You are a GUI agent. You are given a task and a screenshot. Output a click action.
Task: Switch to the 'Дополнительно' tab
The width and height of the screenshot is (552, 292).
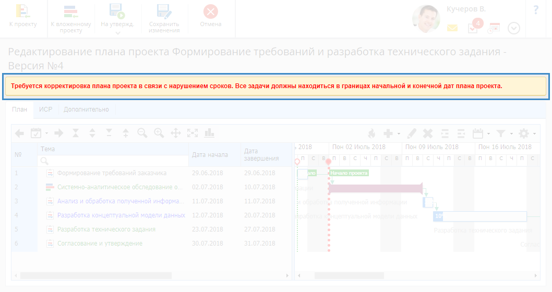[86, 110]
